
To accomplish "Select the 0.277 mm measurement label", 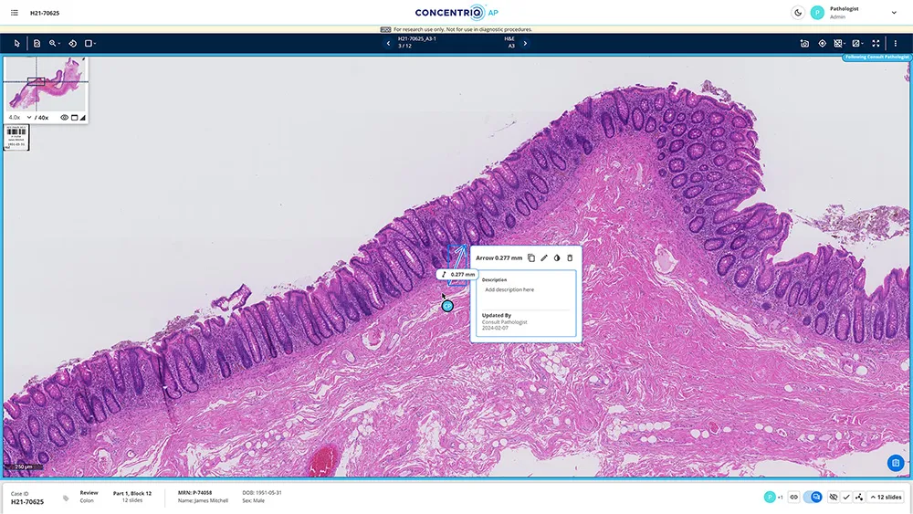I will [x=457, y=274].
